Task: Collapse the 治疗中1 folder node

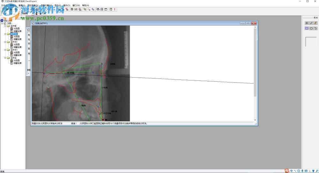Action: (5, 34)
